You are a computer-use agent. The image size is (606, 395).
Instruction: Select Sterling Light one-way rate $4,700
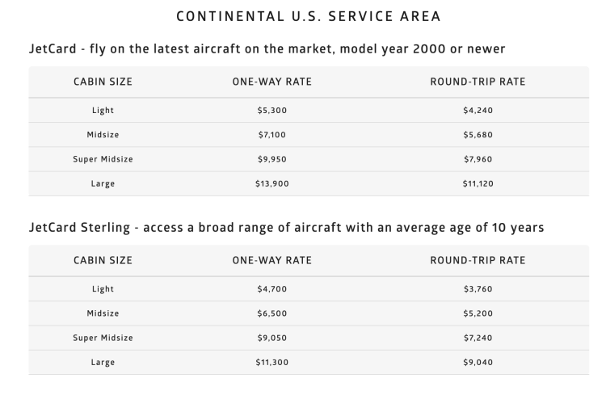271,288
